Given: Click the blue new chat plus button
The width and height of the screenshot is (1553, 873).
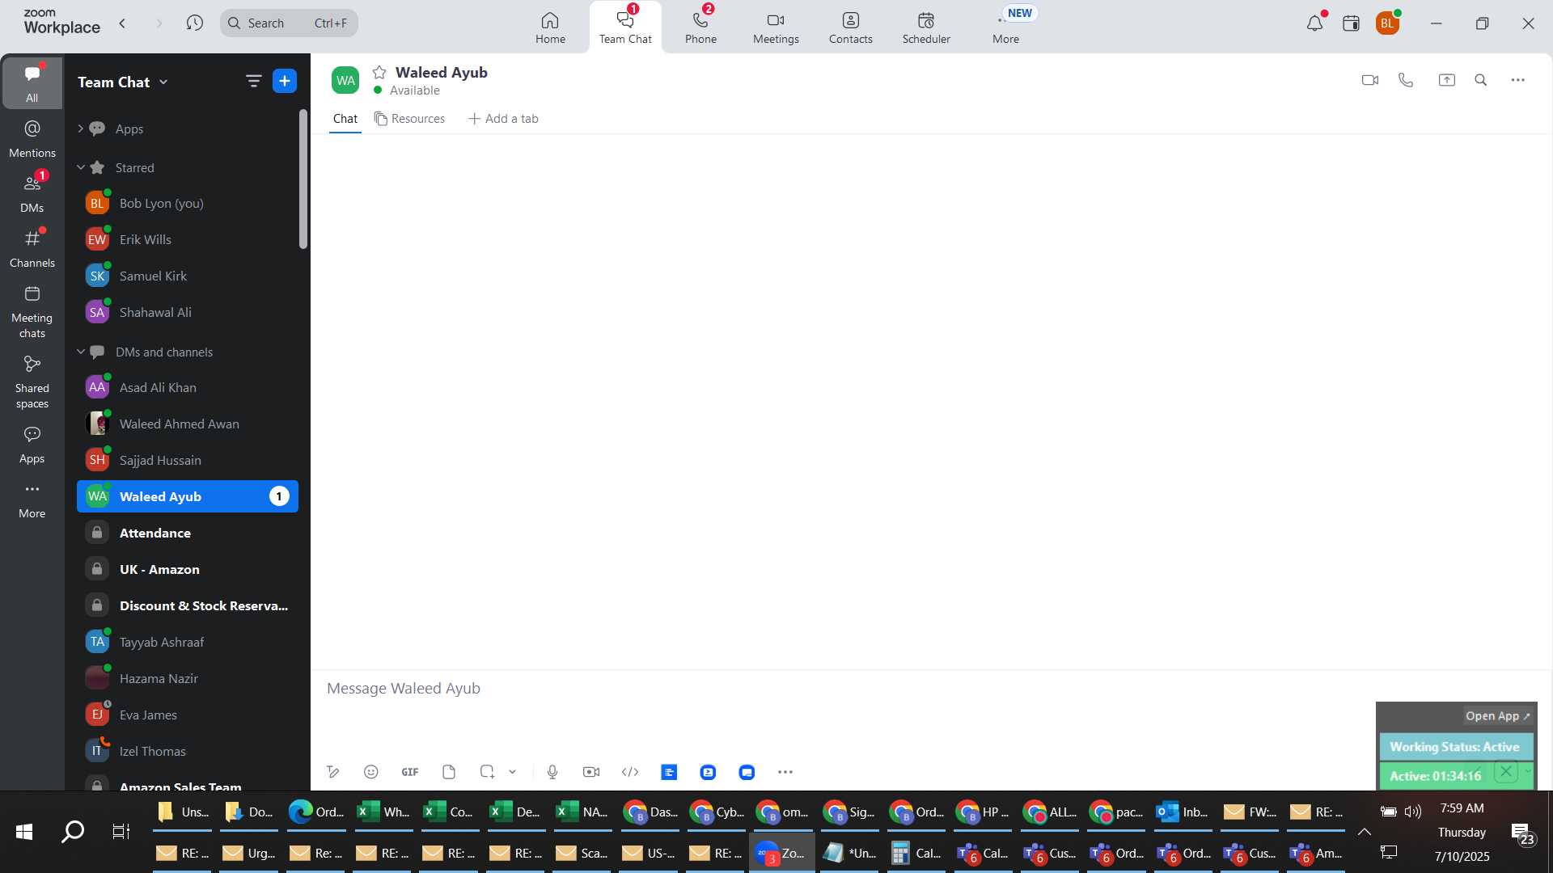Looking at the screenshot, I should [285, 81].
